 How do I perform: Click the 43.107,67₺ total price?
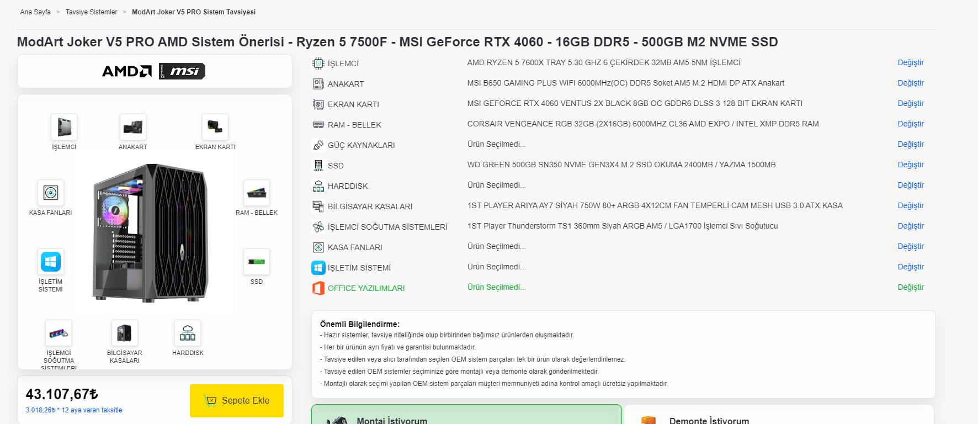pos(62,394)
